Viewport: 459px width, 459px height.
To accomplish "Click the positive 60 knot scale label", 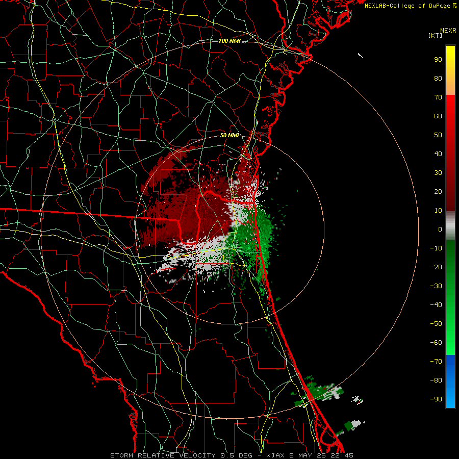I will click(438, 116).
